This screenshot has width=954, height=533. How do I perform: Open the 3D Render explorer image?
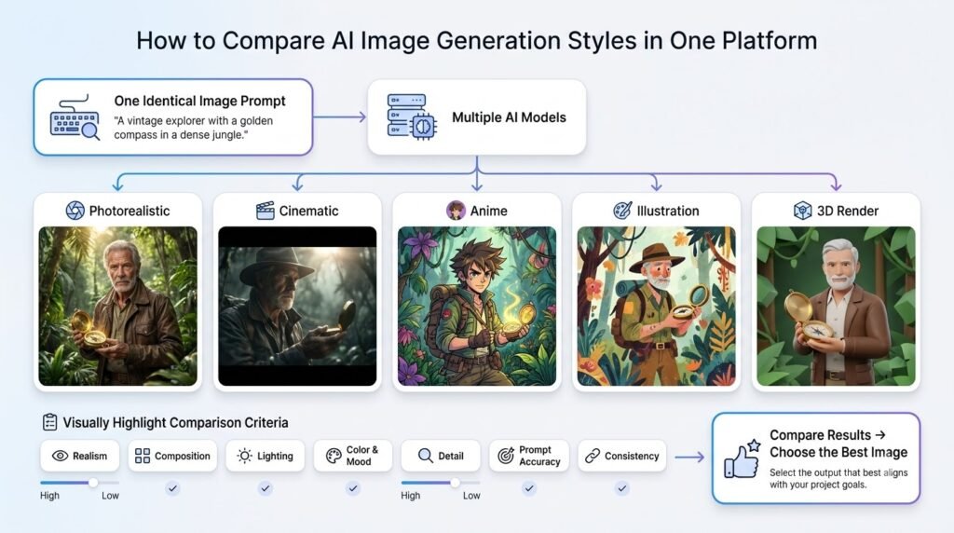tap(836, 306)
